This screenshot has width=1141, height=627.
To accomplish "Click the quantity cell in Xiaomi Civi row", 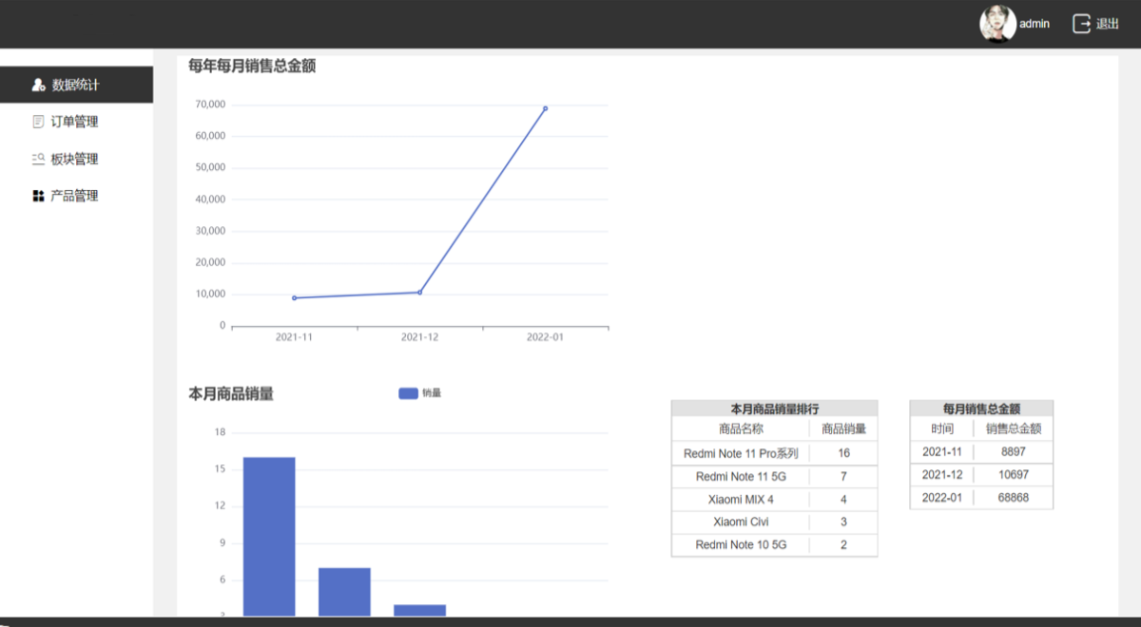I will coord(843,522).
